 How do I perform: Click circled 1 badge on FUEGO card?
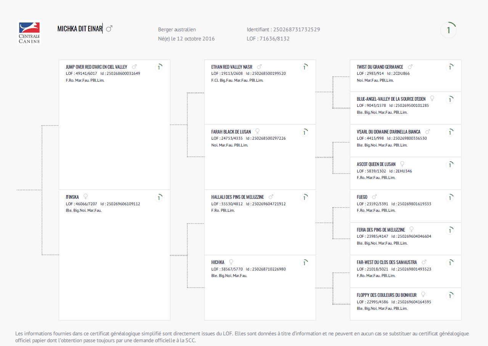(450, 198)
